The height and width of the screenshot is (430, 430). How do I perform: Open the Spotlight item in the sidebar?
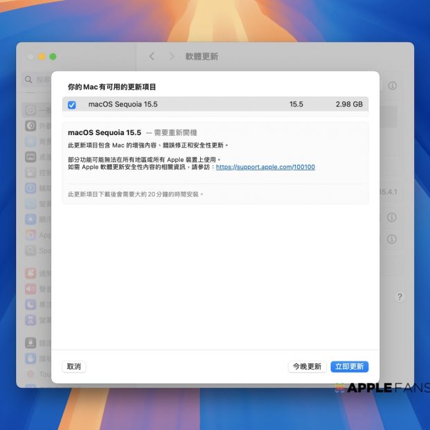30,251
